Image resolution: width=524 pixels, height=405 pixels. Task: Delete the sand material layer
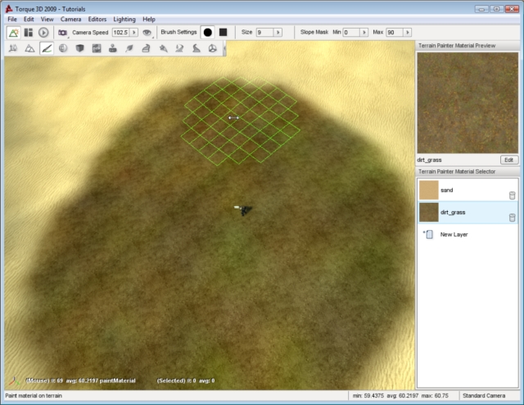[512, 195]
